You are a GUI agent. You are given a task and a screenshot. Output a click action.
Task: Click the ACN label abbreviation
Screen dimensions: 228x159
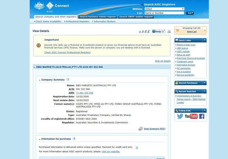click(x=72, y=89)
